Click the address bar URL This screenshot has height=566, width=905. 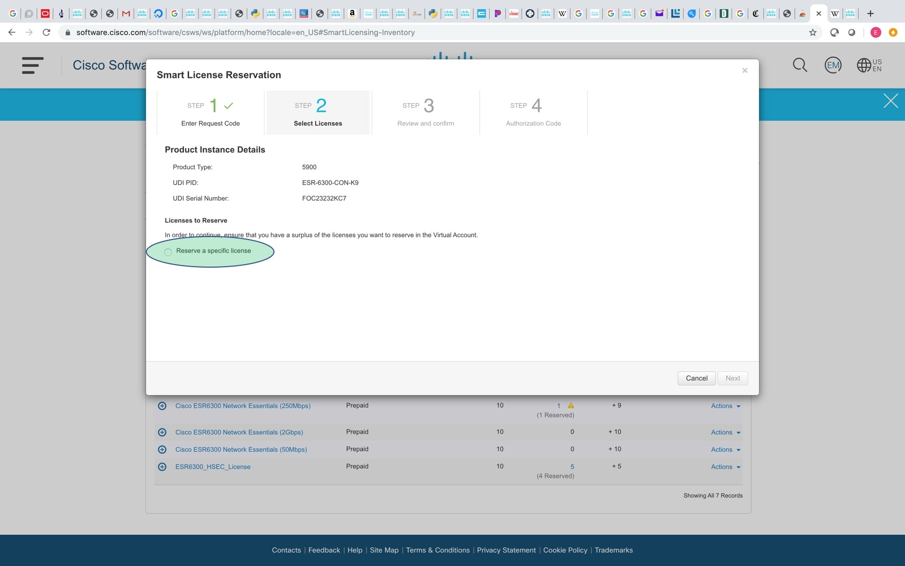(245, 32)
